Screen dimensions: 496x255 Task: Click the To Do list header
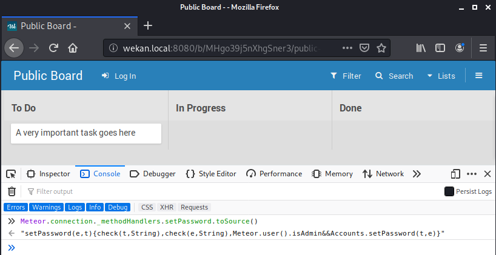tap(24, 108)
